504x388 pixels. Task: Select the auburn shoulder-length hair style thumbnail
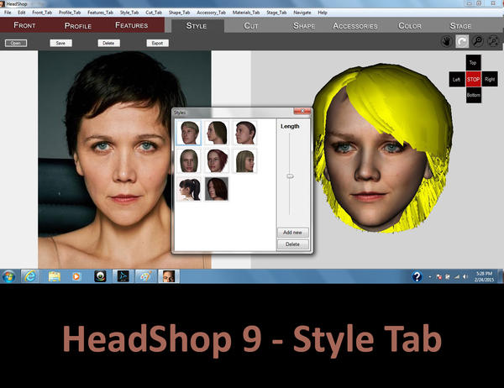(x=217, y=189)
